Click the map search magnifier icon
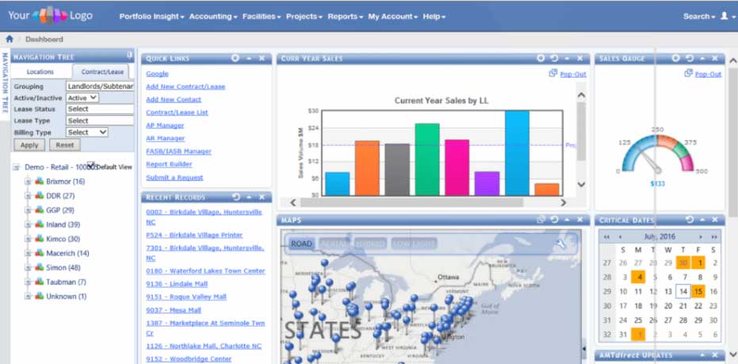738x364 pixels. pyautogui.click(x=560, y=243)
